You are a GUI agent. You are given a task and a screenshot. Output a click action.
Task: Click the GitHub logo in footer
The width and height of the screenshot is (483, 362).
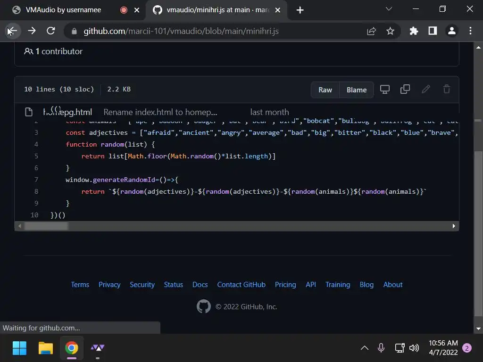(x=204, y=306)
